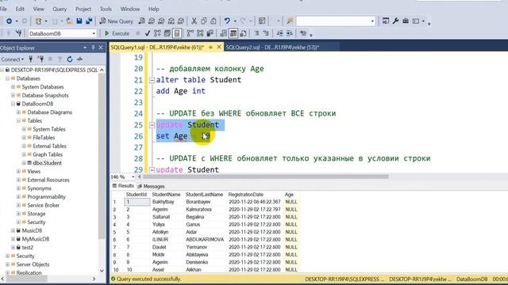Click the Paste icon in toolbar
Screen dimensions: 508x285
click(x=214, y=21)
